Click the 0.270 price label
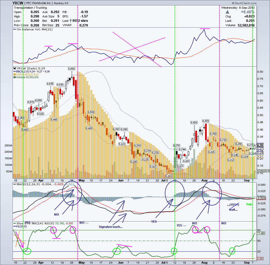Viewport: 270px width, 265px height. click(x=176, y=145)
